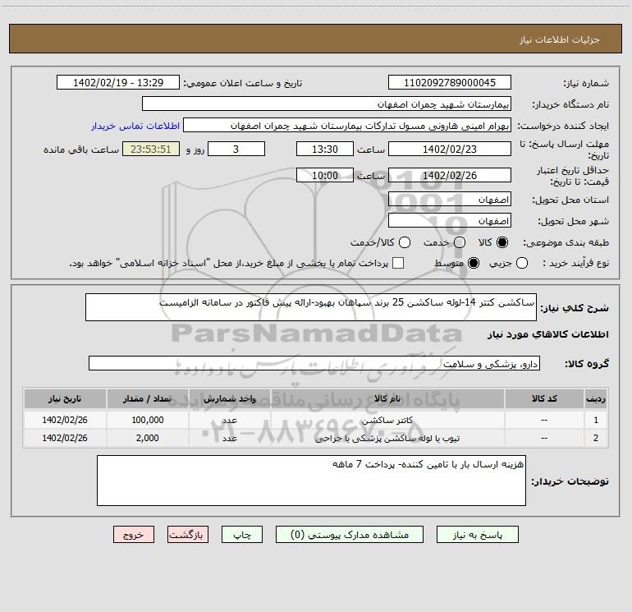Click the remaining days field showing 3

pos(236,149)
